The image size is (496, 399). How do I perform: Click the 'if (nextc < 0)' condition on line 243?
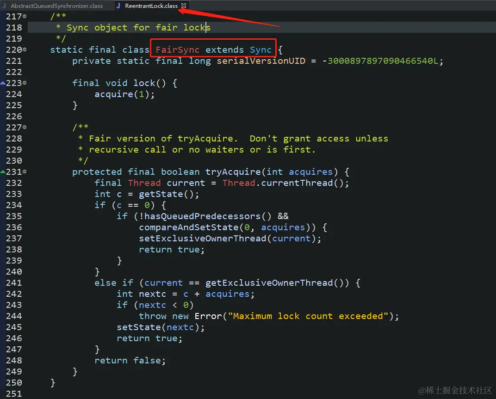[x=155, y=305]
